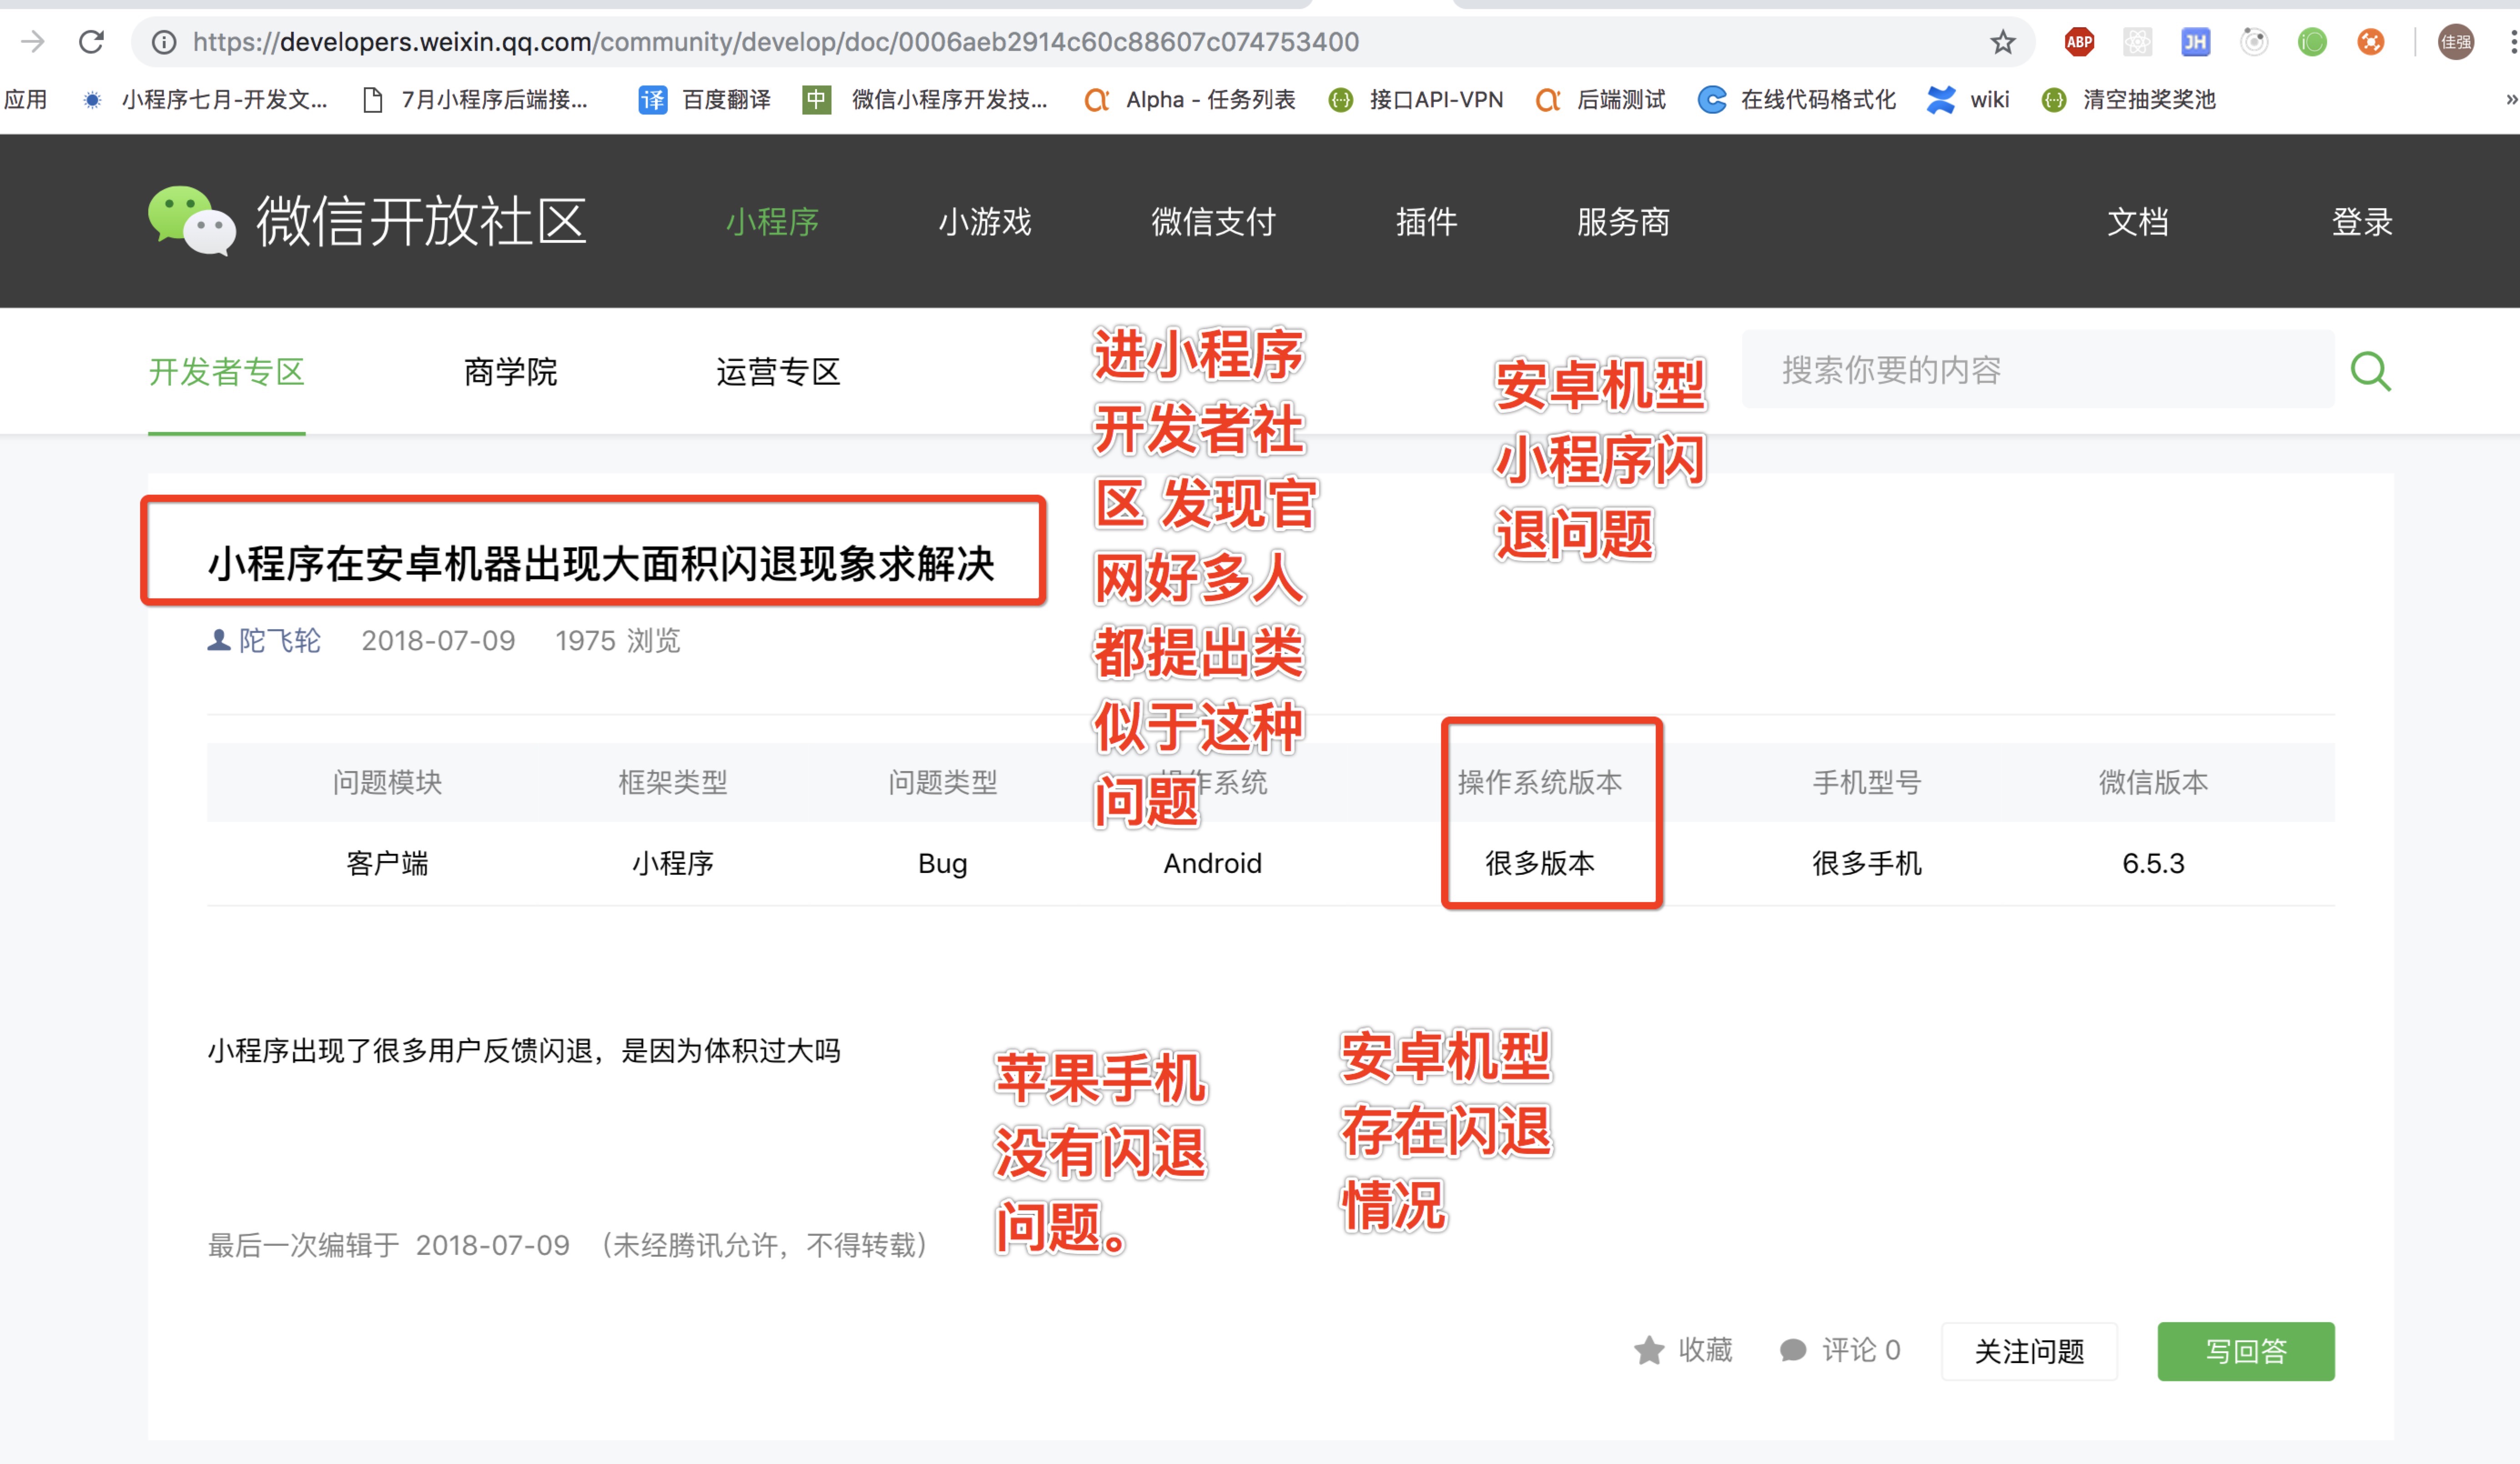This screenshot has width=2520, height=1464.
Task: Click the post body text 小程序出现了很多用户反馈闪退
Action: (x=524, y=1050)
